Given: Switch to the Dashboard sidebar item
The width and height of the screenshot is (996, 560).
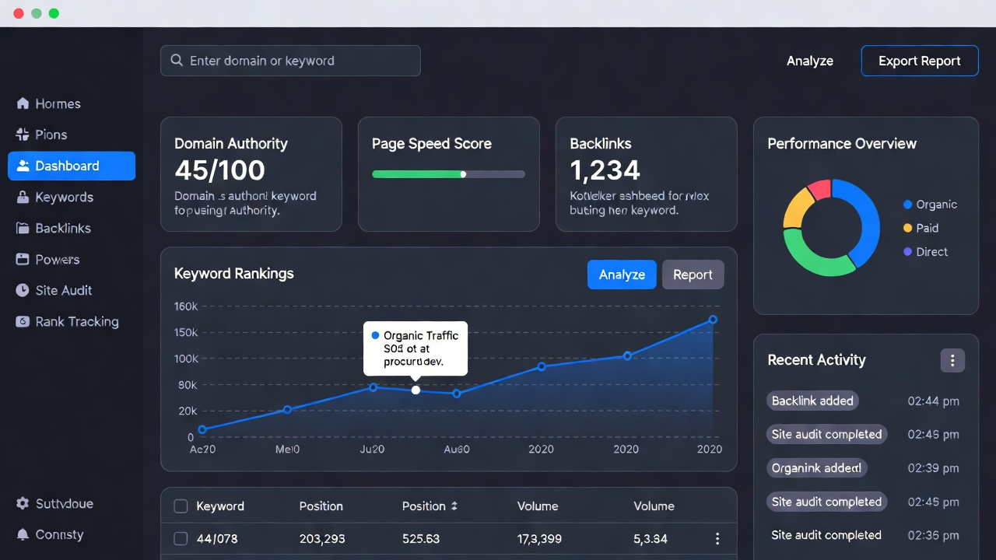Looking at the screenshot, I should tap(72, 166).
